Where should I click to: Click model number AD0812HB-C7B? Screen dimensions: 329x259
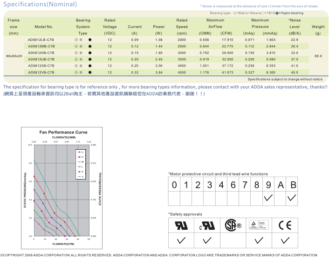pyautogui.click(x=41, y=53)
